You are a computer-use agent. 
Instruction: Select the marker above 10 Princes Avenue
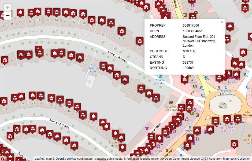pos(93,116)
